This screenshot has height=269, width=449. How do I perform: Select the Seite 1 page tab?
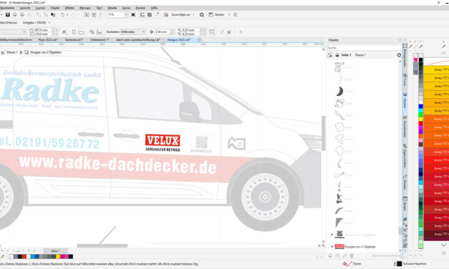(x=55, y=250)
